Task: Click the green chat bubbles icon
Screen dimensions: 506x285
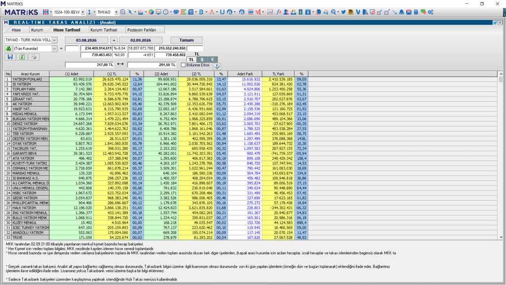Action: click(423, 12)
